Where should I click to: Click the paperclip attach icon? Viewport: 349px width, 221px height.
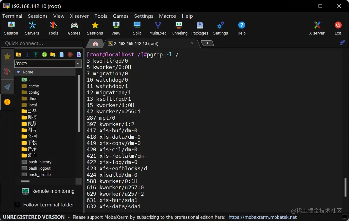click(x=342, y=42)
